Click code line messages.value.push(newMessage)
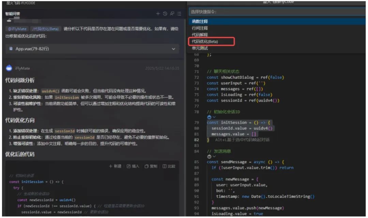This screenshot has width=368, height=218. [x=248, y=208]
